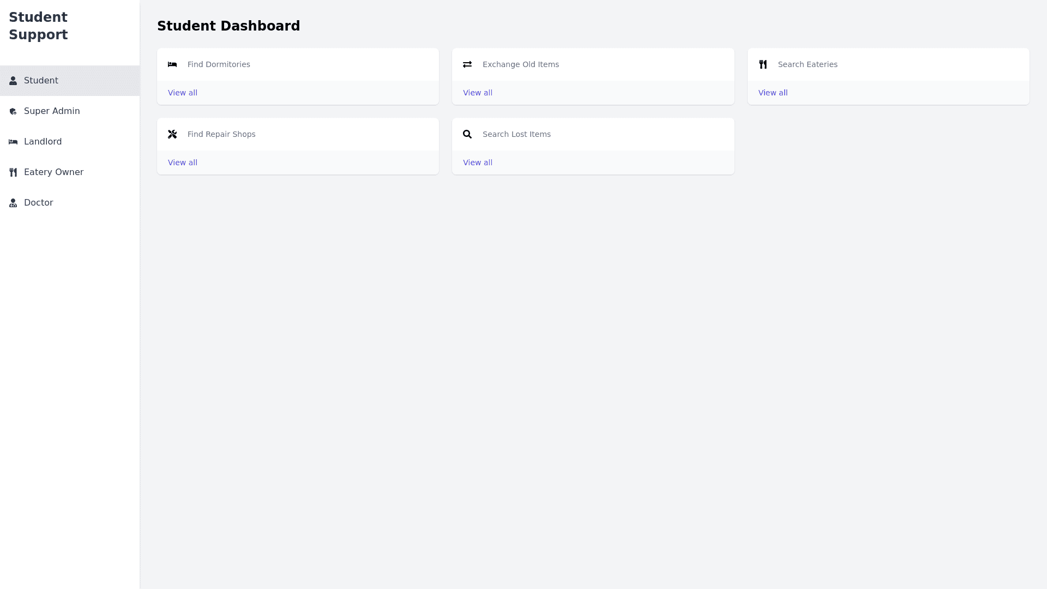This screenshot has width=1047, height=589.
Task: Click the magnifier icon on Search Lost Items
Action: [467, 134]
